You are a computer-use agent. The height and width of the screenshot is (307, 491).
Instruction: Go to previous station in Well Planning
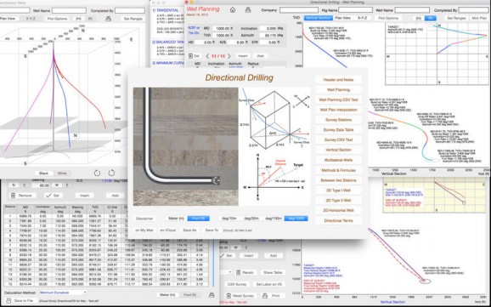[x=207, y=56]
